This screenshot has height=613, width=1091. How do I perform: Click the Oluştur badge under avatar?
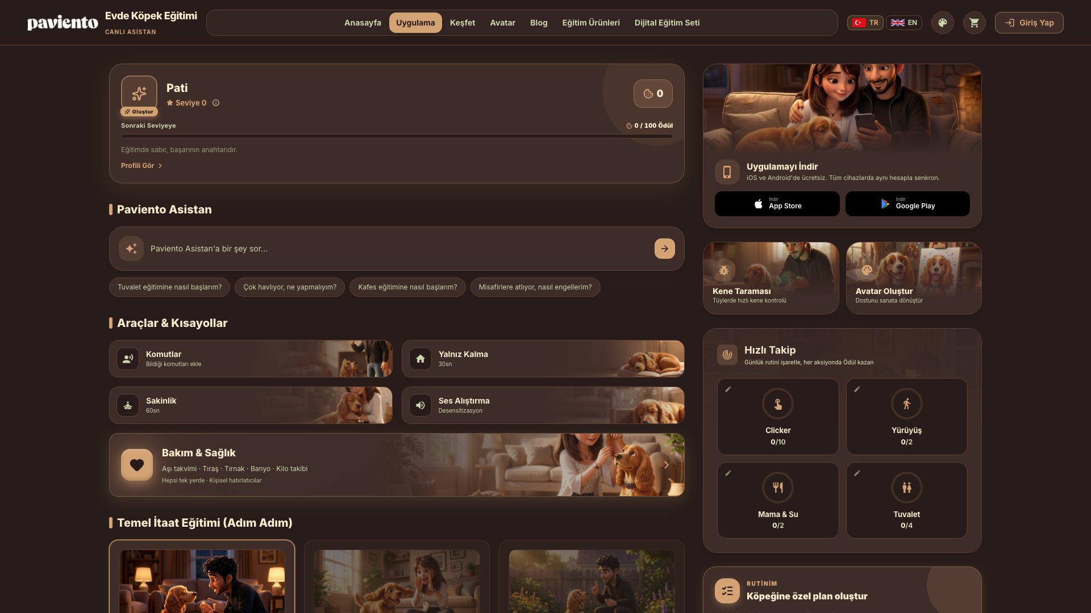tap(139, 112)
